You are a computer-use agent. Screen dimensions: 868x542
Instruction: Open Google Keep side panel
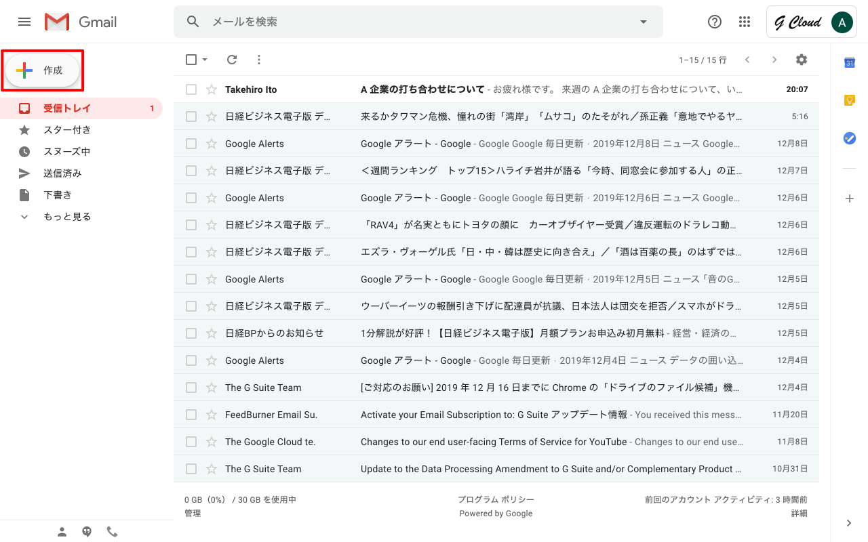[850, 100]
